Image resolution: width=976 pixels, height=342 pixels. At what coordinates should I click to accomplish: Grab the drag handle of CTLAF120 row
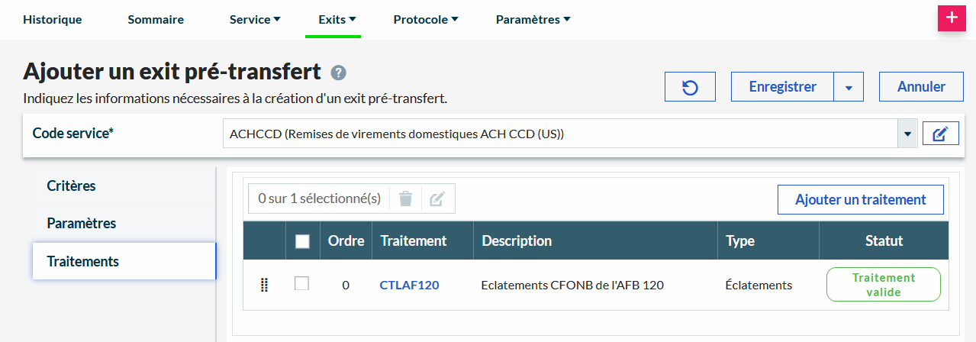[265, 286]
